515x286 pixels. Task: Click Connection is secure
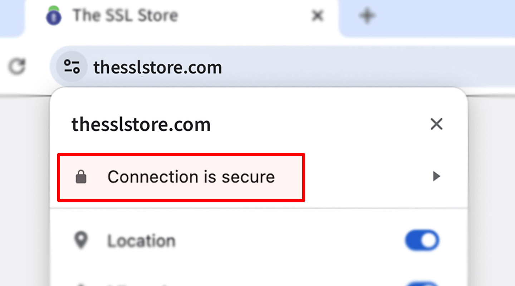click(x=191, y=176)
